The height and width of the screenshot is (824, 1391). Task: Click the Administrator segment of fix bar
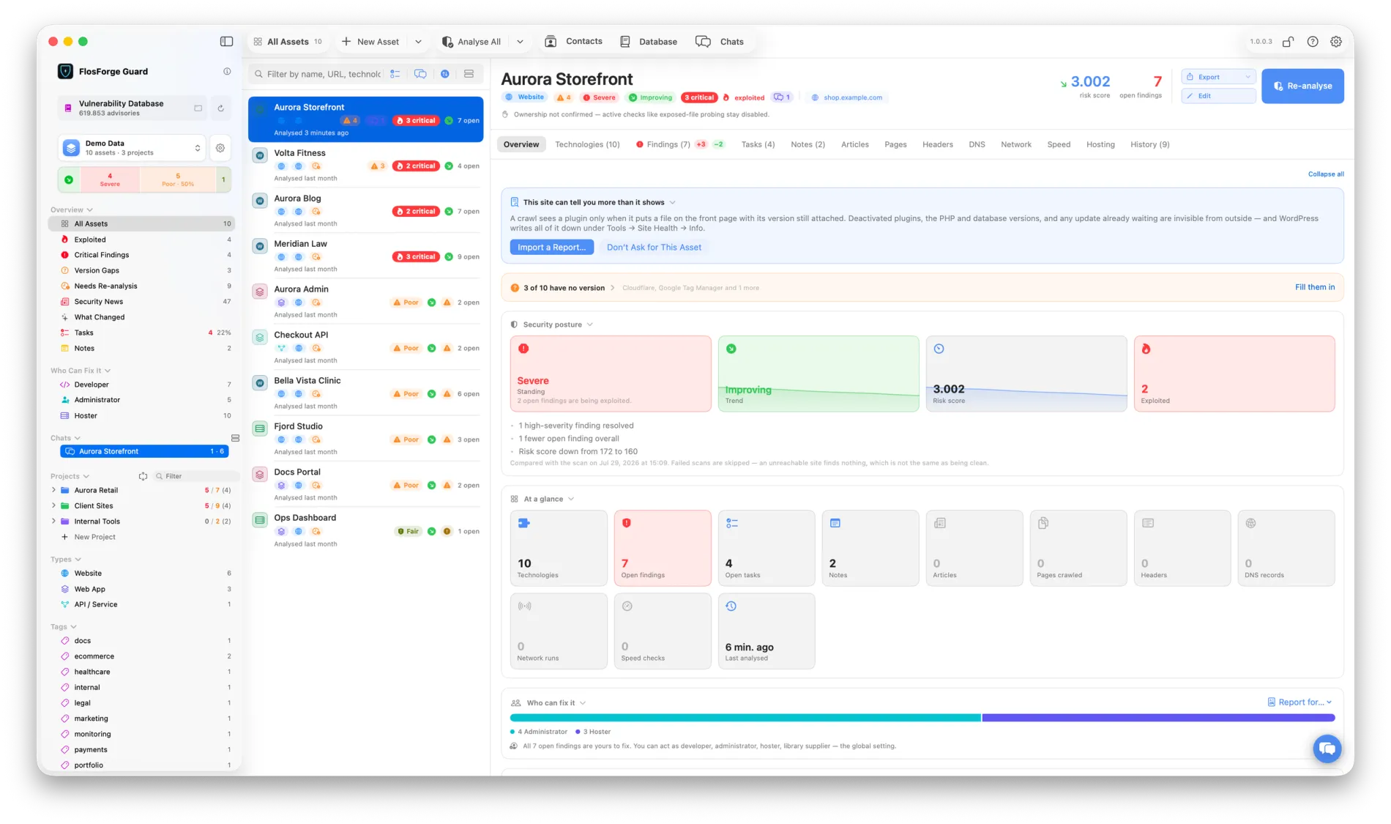coord(745,718)
